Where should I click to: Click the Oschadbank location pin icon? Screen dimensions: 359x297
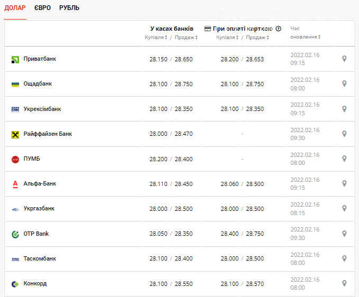pos(344,83)
